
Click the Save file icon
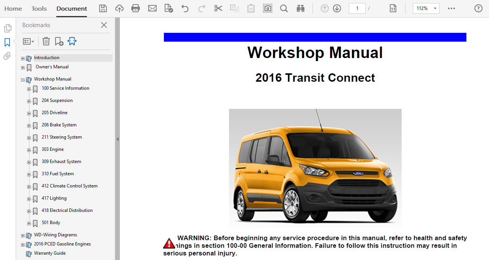pos(103,8)
